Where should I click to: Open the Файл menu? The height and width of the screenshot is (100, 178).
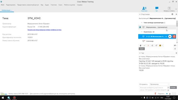tap(3, 5)
